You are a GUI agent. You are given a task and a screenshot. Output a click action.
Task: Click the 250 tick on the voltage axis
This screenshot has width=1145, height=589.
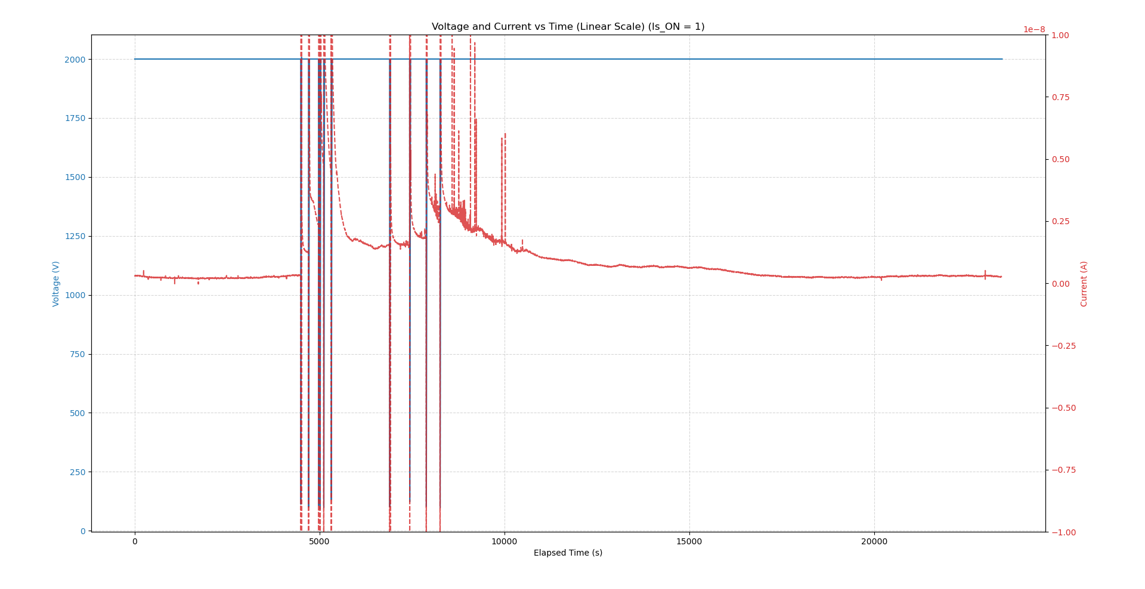coord(77,472)
